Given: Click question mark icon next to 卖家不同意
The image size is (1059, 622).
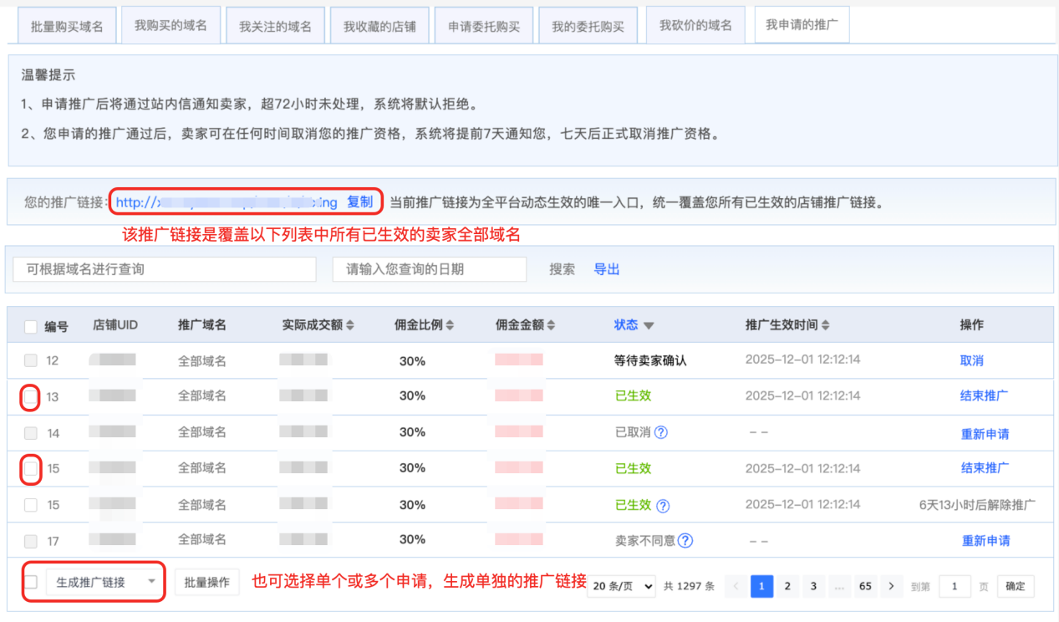Looking at the screenshot, I should click(x=685, y=540).
